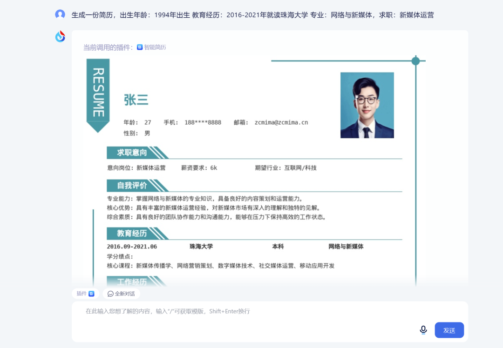Click the resume profile photo

point(367,105)
